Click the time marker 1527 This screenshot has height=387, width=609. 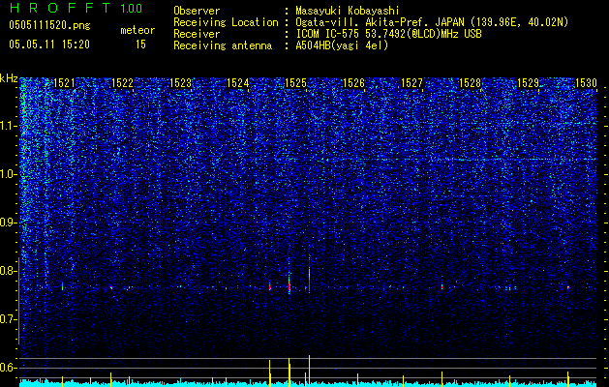click(x=411, y=83)
